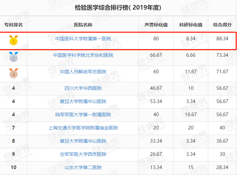The image size is (237, 175).
Task: Select 科研标化值 10 for 华西医院
Action: point(191,88)
